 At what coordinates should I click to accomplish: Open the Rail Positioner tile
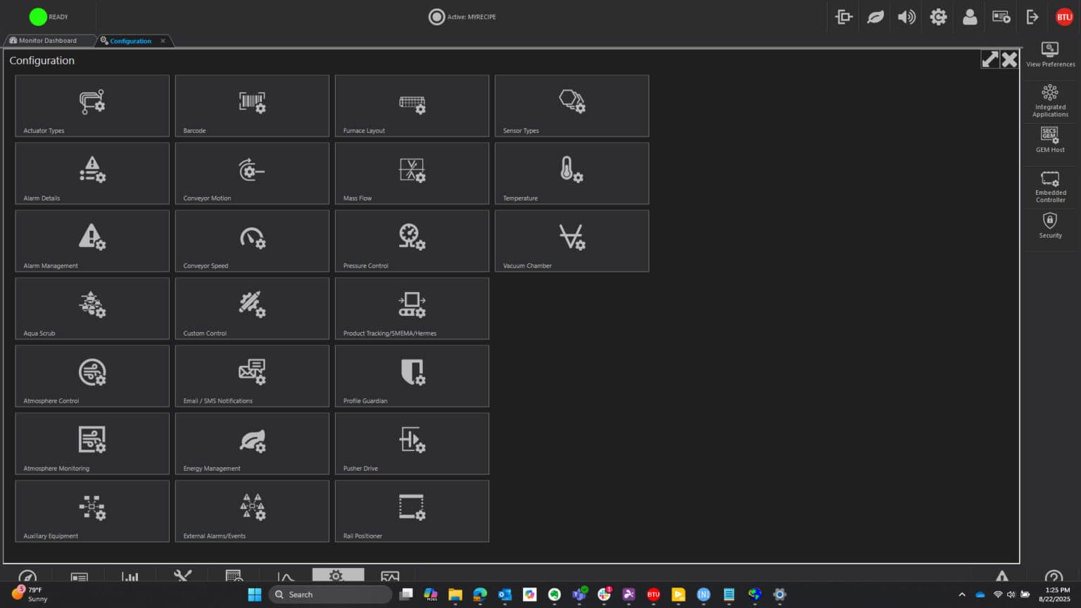coord(412,511)
